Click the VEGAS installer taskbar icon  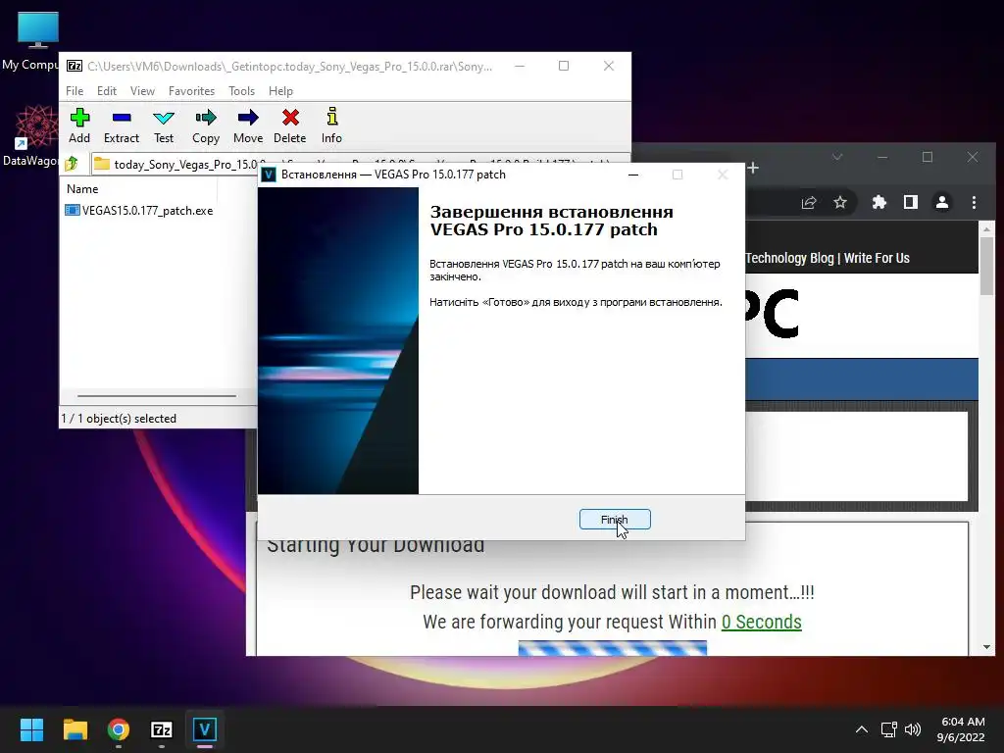205,729
